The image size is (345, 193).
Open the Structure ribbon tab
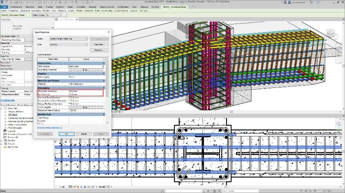[x=30, y=7]
